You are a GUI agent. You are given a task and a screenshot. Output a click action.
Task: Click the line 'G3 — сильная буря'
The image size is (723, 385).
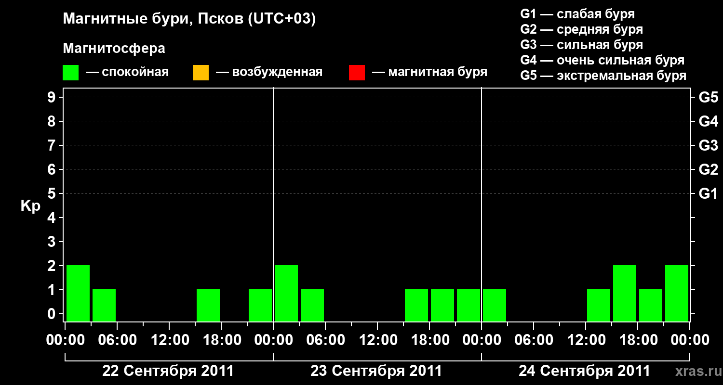click(581, 45)
